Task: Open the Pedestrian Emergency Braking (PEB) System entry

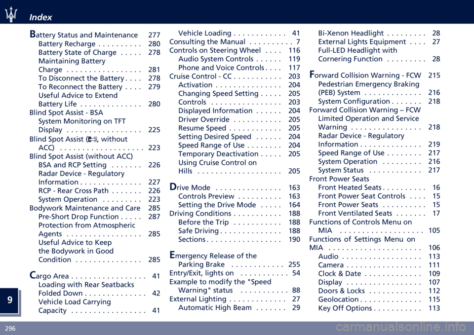Action: pos(379,88)
